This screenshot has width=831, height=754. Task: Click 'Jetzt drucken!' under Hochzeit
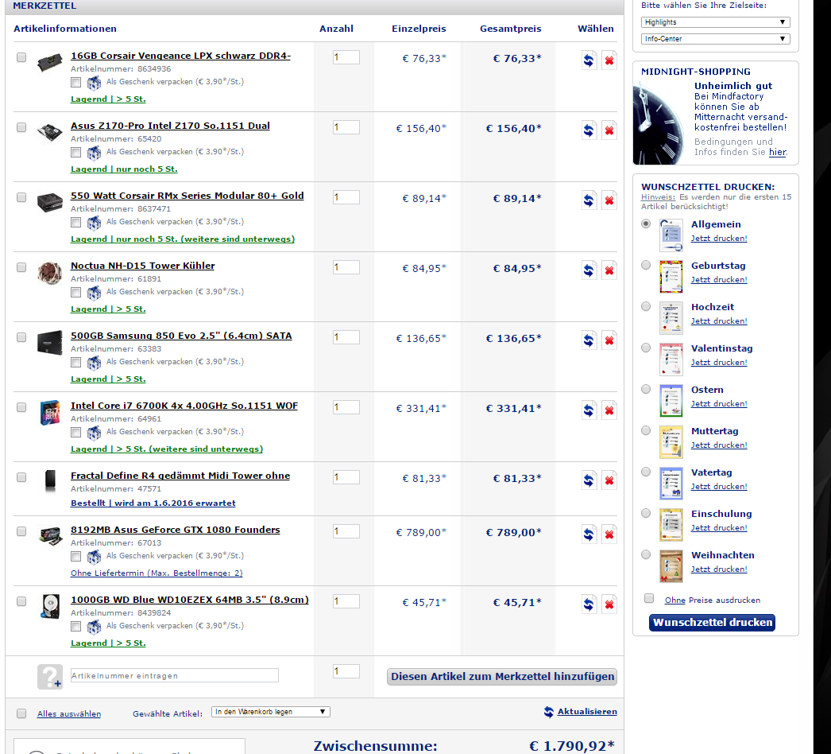click(719, 321)
